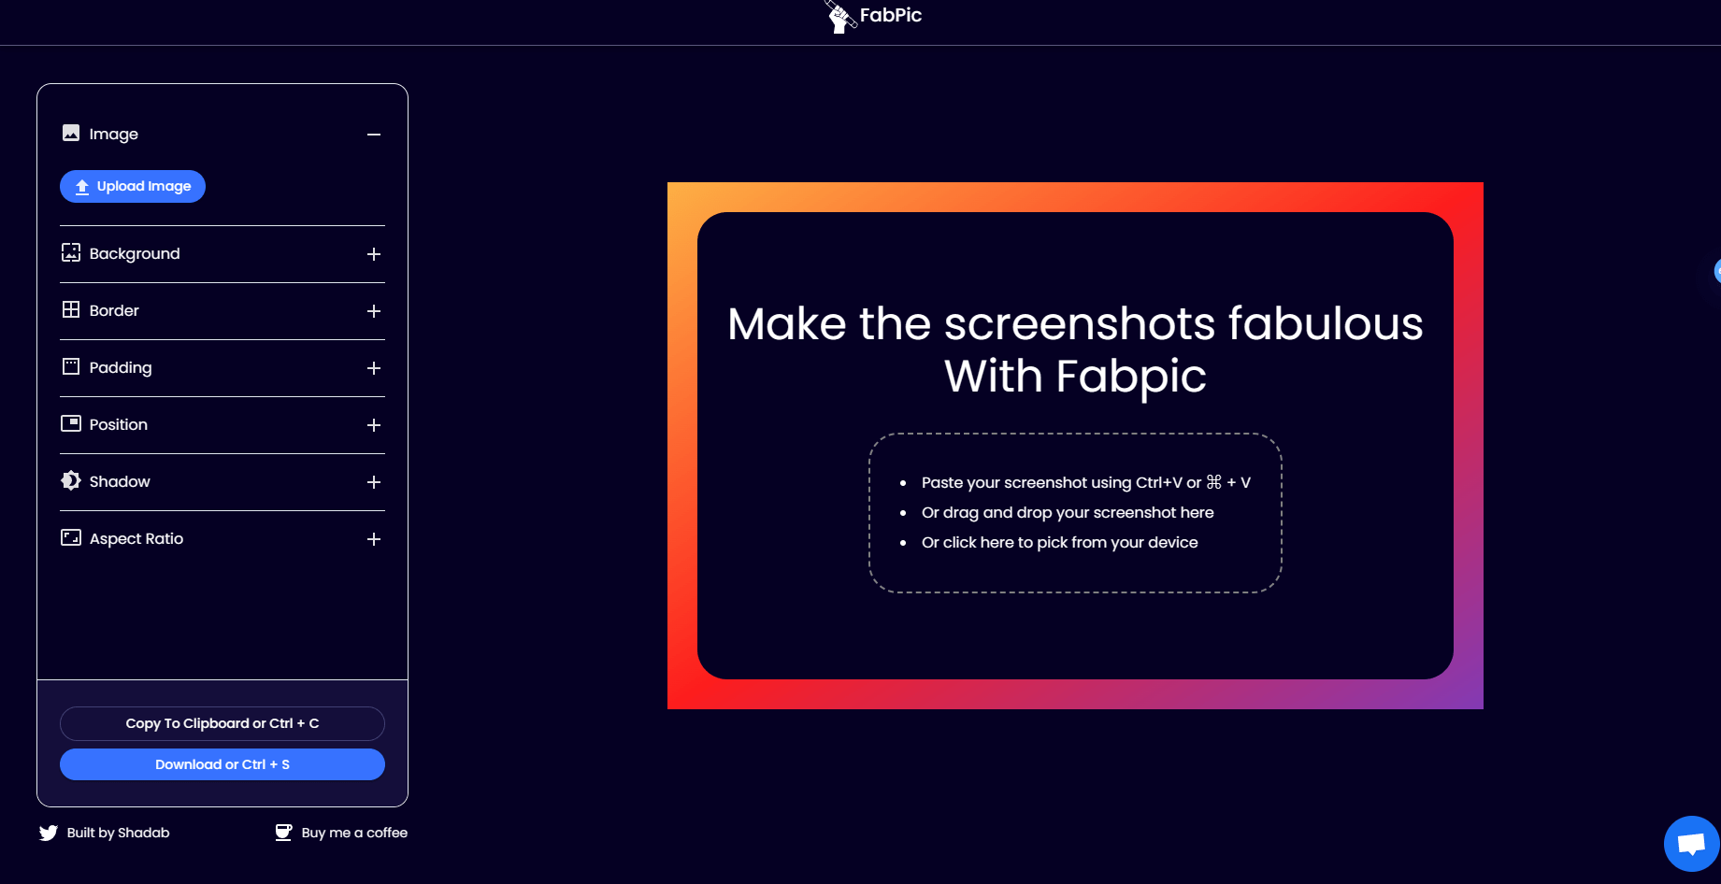This screenshot has height=884, width=1721.
Task: Click the Download button
Action: click(x=222, y=764)
